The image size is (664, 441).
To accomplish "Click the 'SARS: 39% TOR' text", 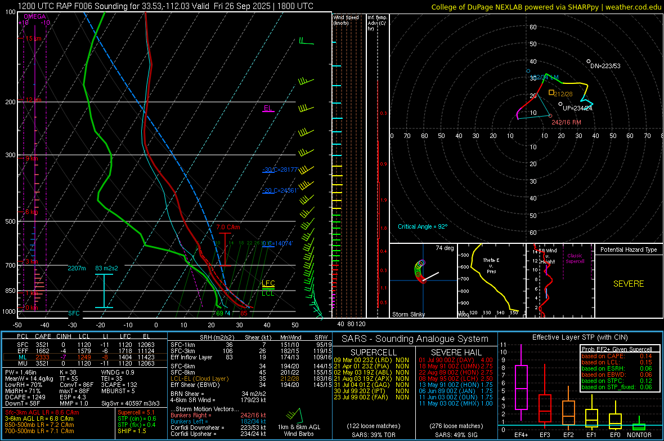I will click(x=373, y=435).
